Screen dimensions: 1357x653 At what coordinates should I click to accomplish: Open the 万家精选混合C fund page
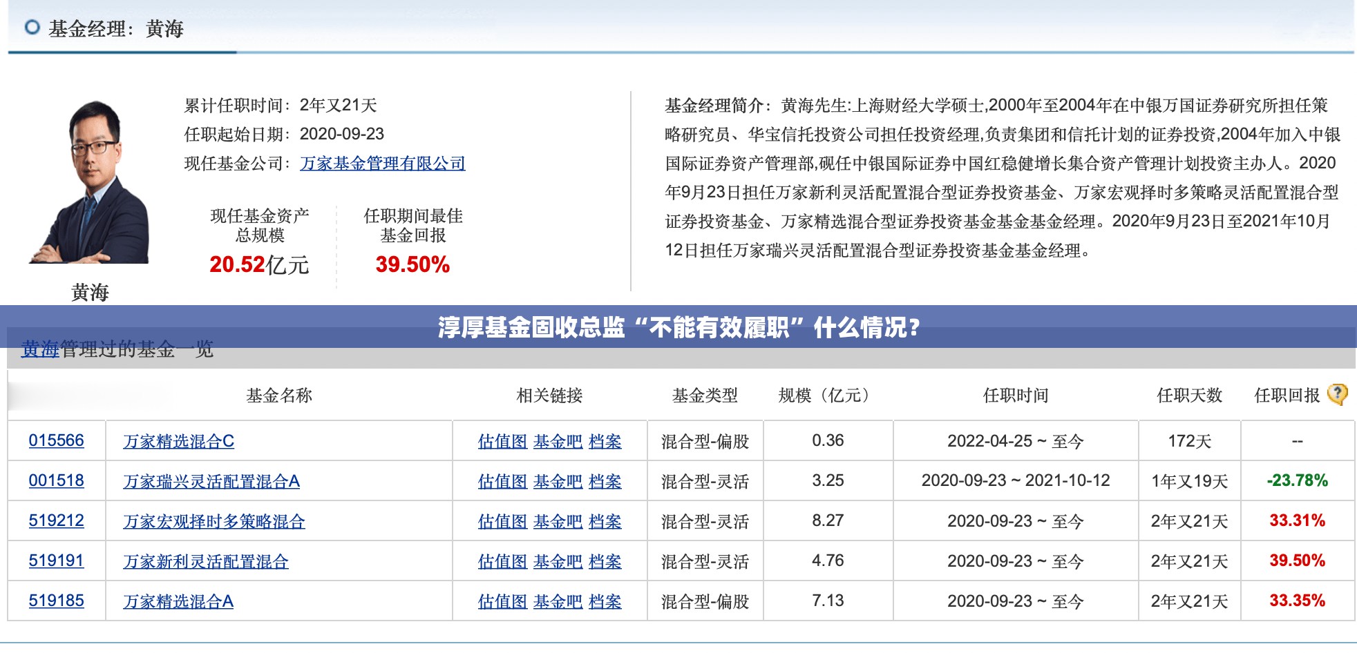pos(179,441)
